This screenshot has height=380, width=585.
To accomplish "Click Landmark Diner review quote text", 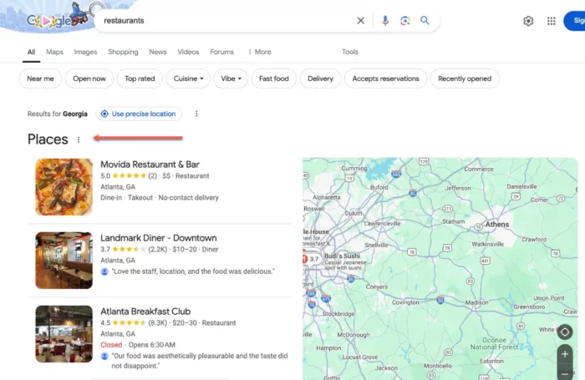I will point(193,271).
